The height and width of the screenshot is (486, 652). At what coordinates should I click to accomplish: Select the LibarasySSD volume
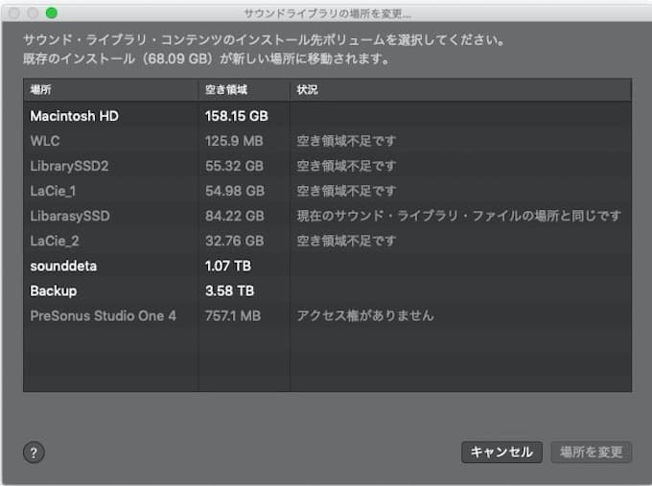tap(327, 216)
